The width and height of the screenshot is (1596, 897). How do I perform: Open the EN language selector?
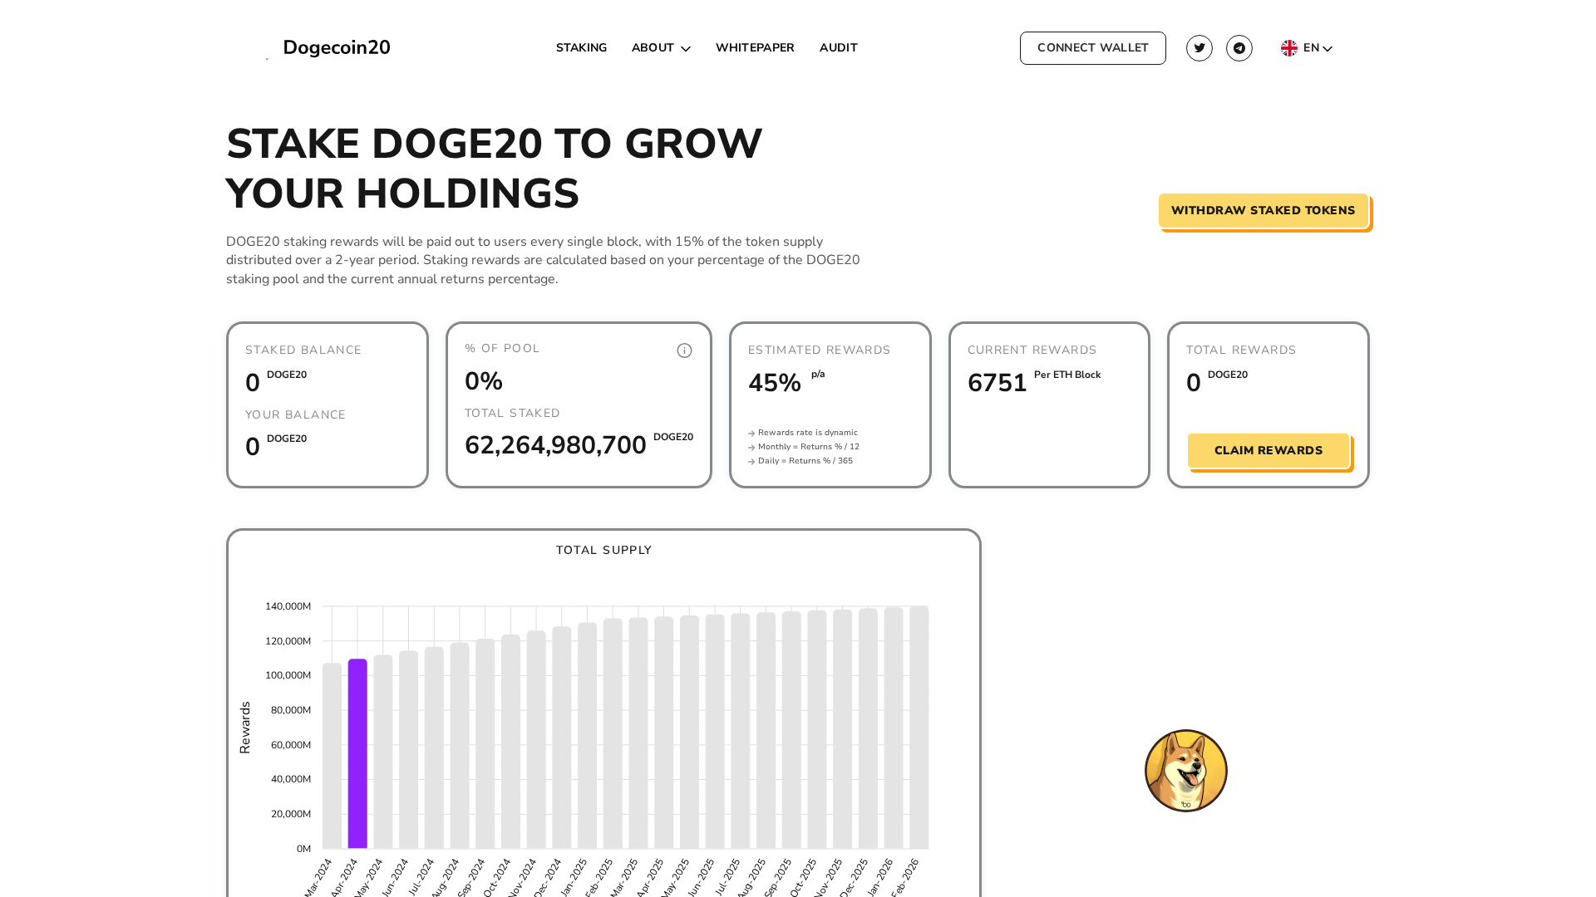pos(1312,47)
